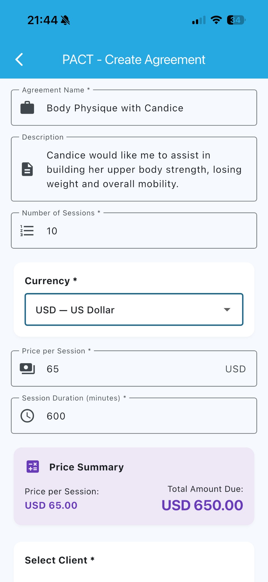
Task: Tap the document icon in Description field
Action: pos(27,169)
